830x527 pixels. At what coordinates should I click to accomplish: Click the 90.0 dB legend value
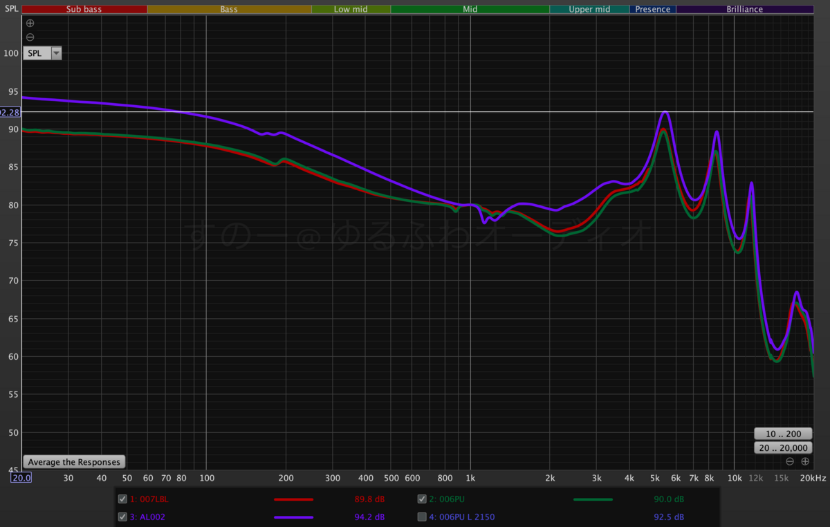(669, 499)
